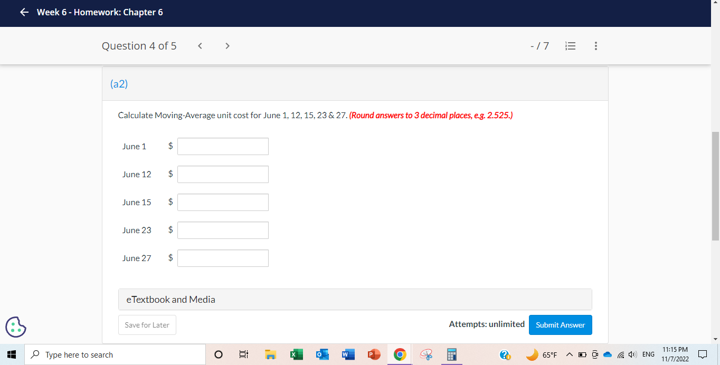Click the June 27 cost input field

pyautogui.click(x=223, y=258)
